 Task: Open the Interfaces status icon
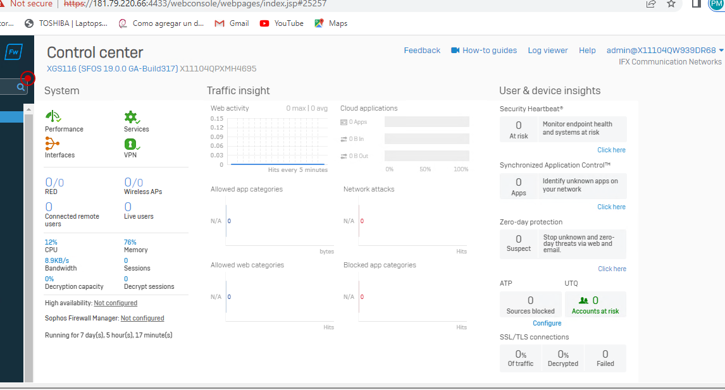(53, 143)
